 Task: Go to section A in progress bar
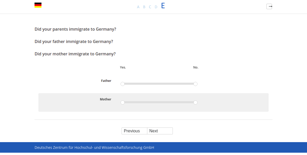[138, 7]
